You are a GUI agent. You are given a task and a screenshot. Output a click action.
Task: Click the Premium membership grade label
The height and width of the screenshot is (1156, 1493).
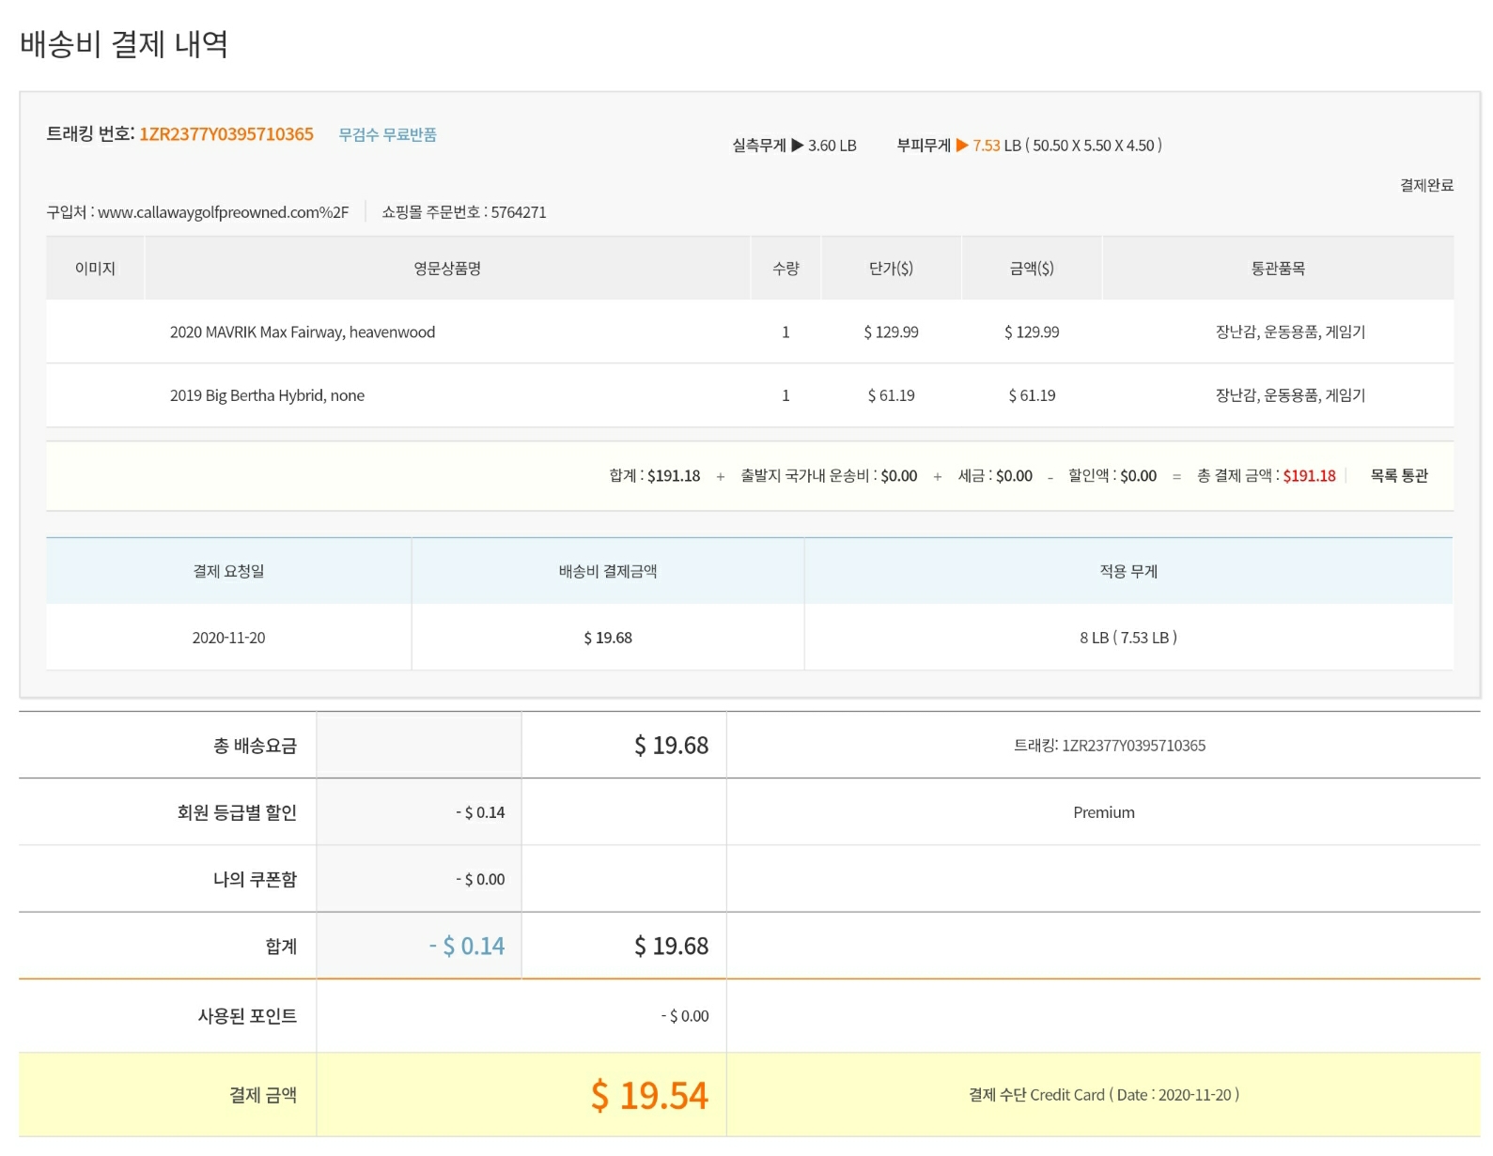[x=1103, y=812]
